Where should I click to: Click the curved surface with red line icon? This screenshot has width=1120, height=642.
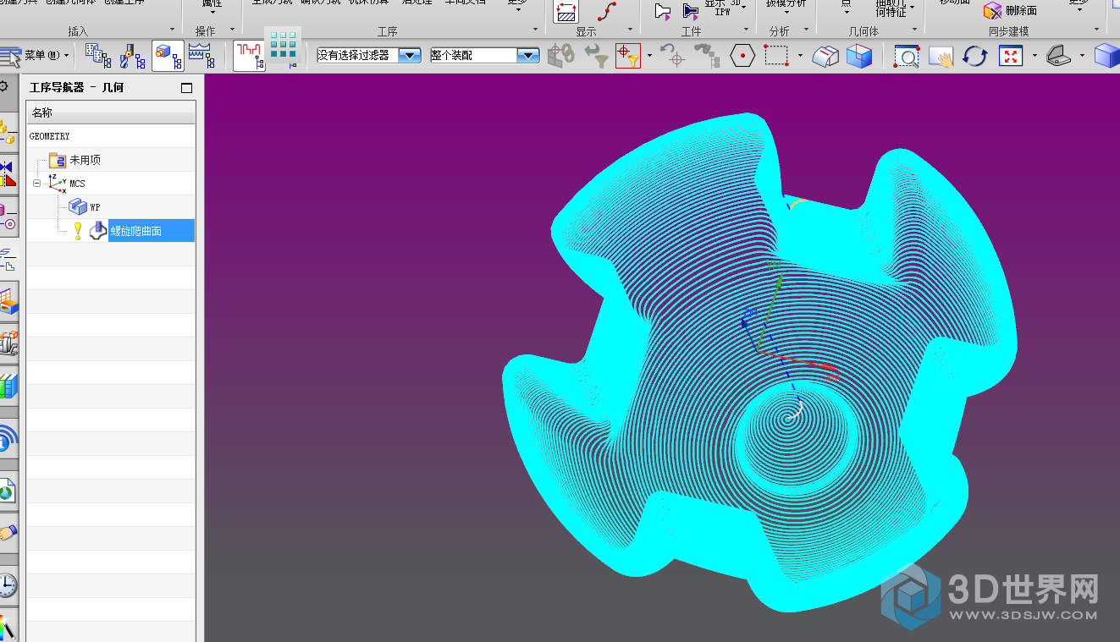tap(825, 57)
